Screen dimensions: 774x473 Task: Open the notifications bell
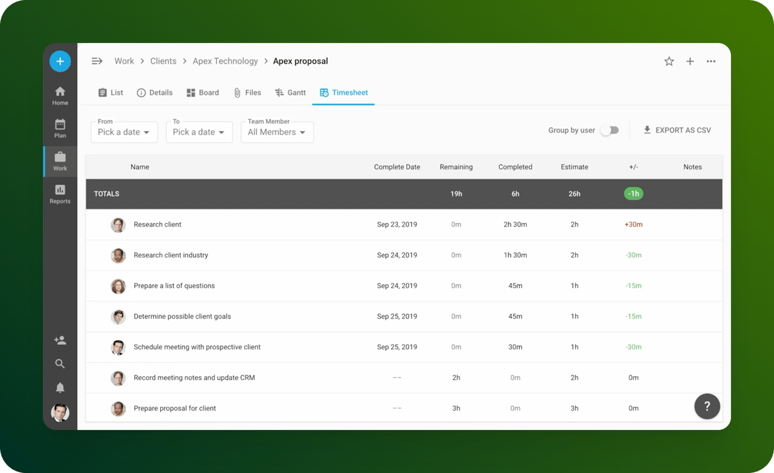[x=60, y=387]
